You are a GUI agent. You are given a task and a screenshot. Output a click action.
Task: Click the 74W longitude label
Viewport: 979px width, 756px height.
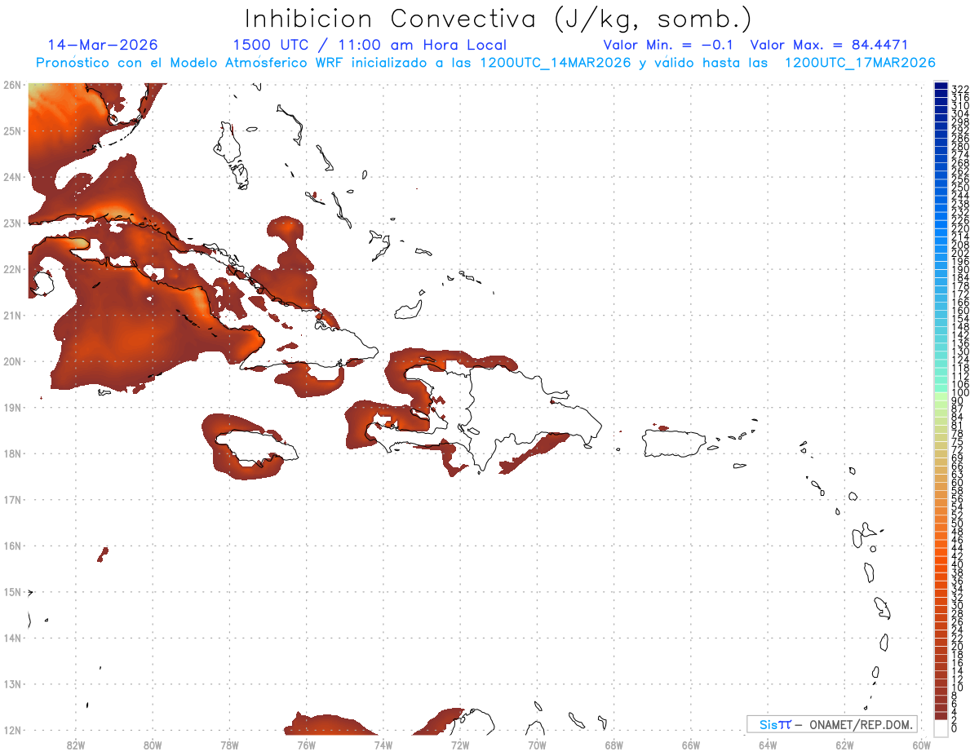click(x=383, y=744)
